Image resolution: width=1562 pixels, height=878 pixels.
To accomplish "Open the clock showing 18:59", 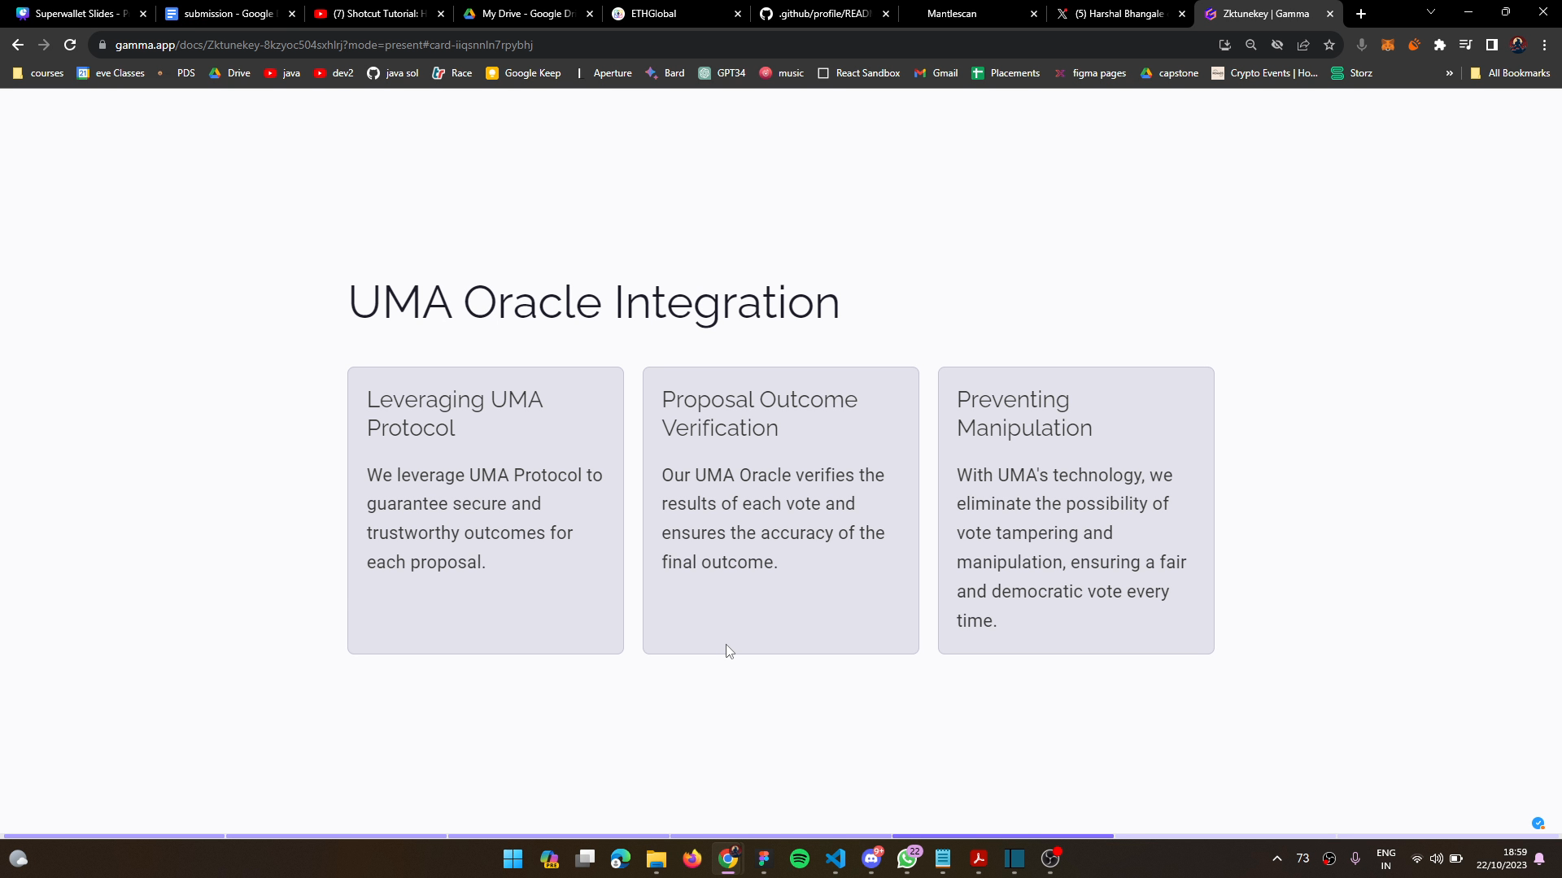I will (x=1502, y=858).
